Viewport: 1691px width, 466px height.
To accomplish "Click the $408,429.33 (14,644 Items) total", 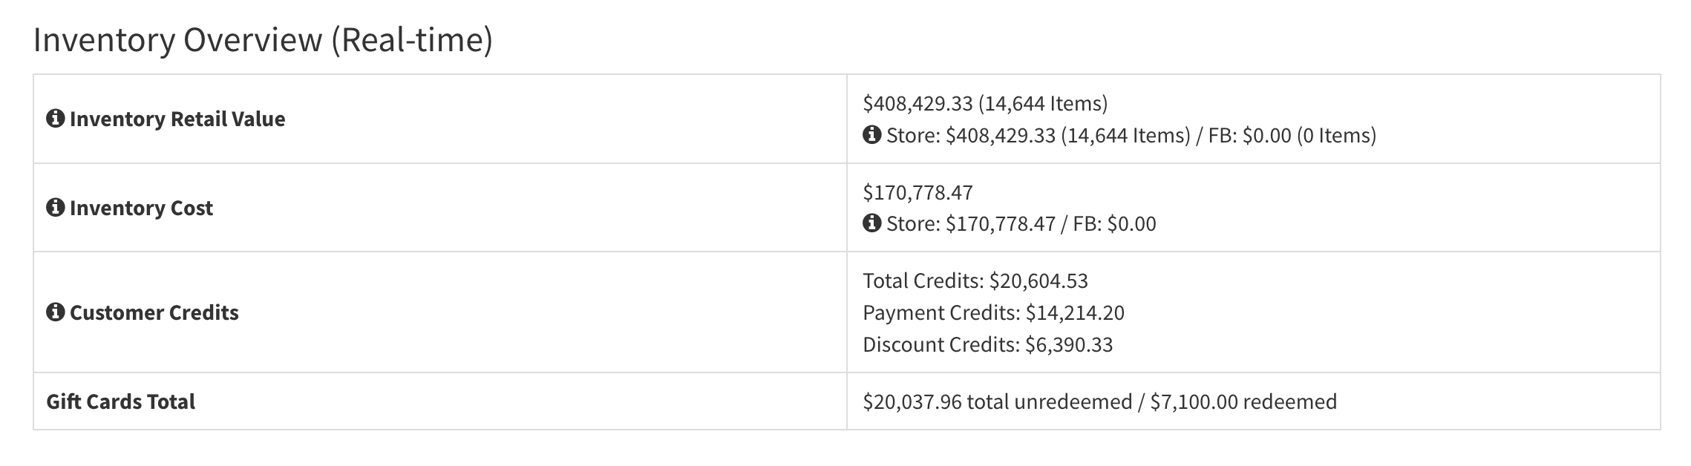I will click(x=985, y=103).
